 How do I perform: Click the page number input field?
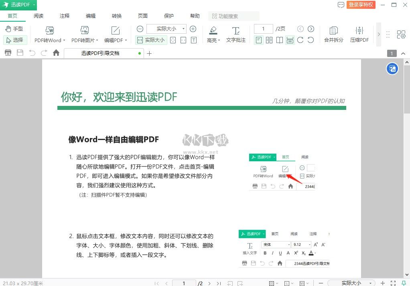263,28
